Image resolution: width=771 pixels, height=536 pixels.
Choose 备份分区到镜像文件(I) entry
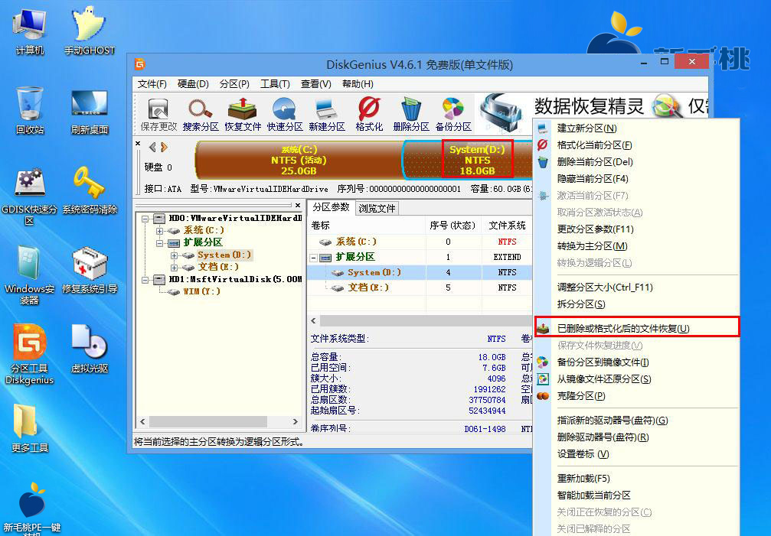point(635,362)
